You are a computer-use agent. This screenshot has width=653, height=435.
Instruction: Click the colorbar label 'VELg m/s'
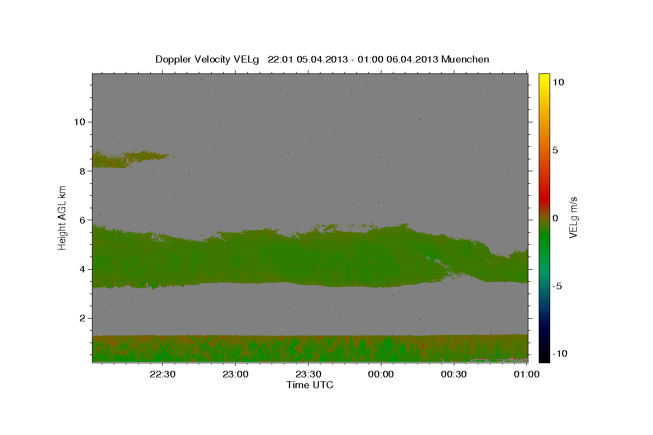tap(573, 217)
